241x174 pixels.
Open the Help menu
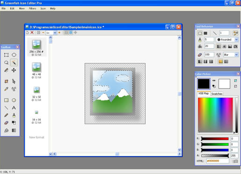point(53,8)
